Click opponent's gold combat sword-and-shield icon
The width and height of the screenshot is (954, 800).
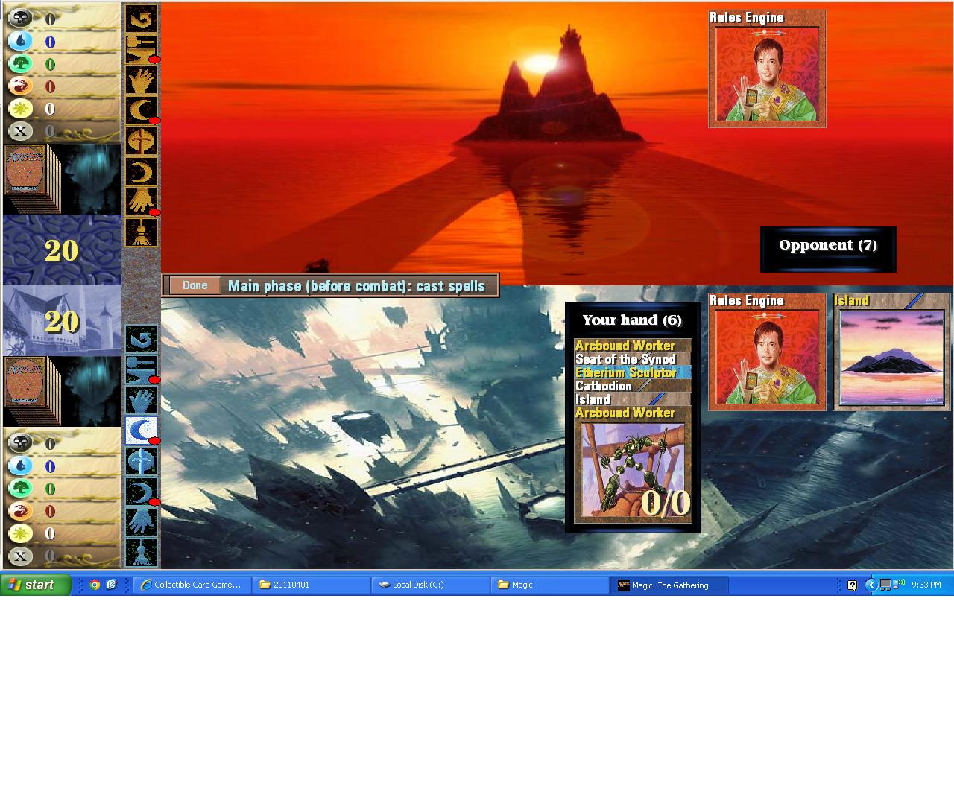pyautogui.click(x=141, y=140)
